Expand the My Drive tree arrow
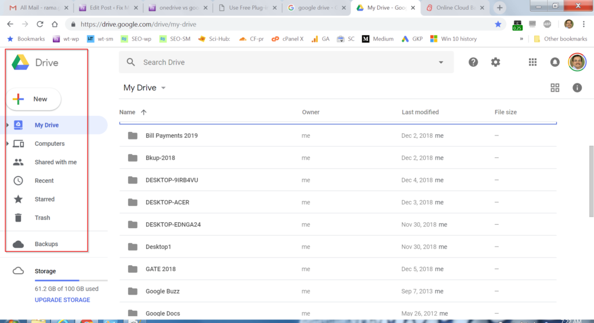Image resolution: width=594 pixels, height=323 pixels. click(7, 125)
